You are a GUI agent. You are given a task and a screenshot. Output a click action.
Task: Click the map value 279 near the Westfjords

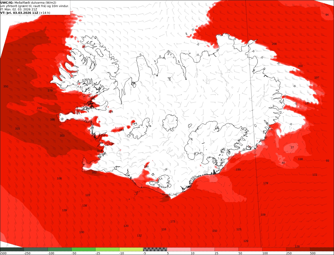[x=50, y=90]
